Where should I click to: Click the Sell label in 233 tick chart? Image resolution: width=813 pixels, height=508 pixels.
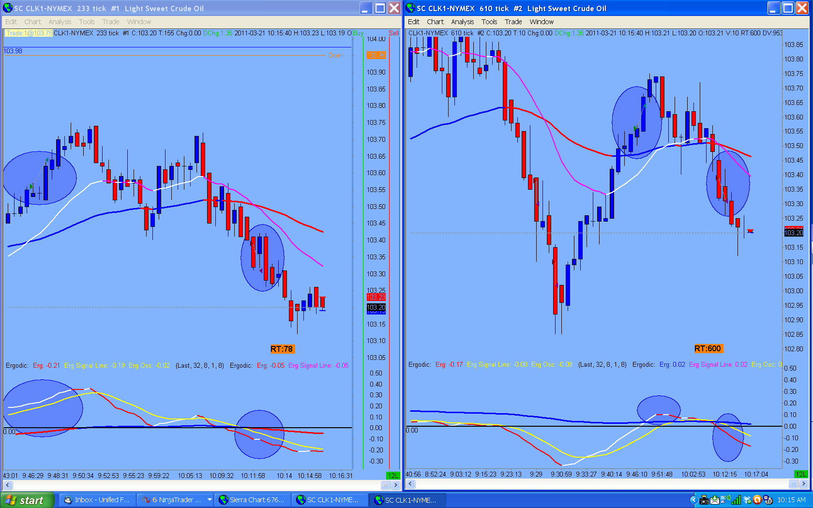(x=394, y=33)
